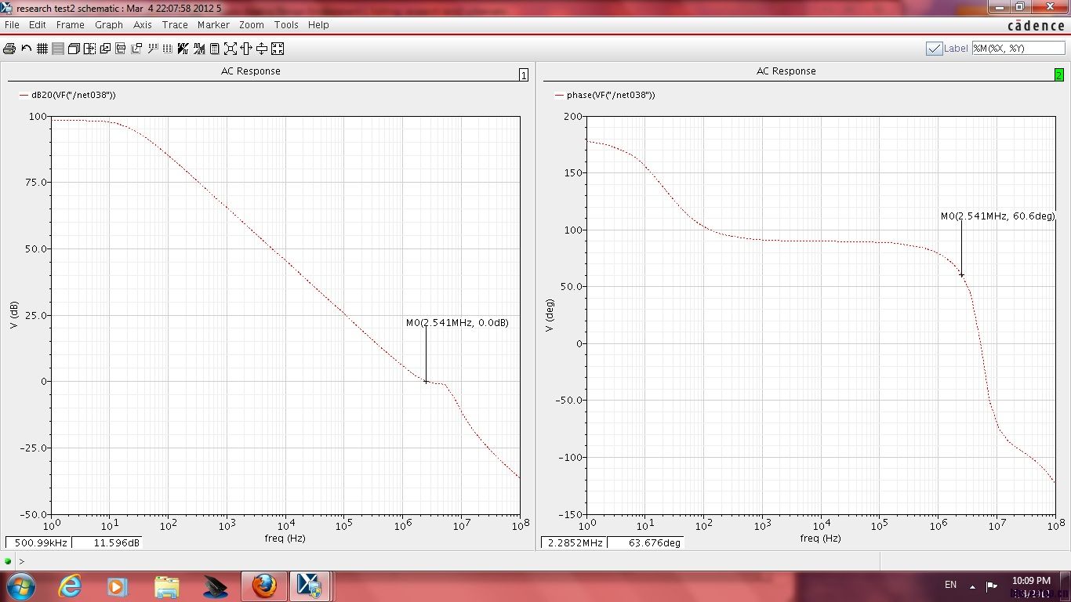Open the Calculator tool icon
This screenshot has height=602, width=1071.
click(x=215, y=49)
